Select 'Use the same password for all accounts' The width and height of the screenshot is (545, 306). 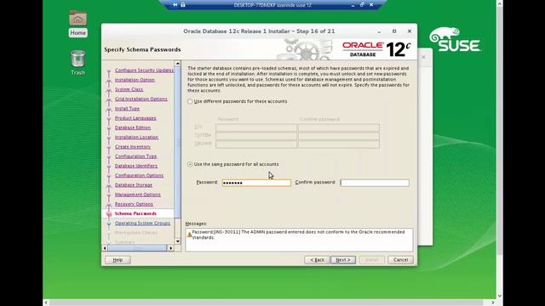click(233, 164)
